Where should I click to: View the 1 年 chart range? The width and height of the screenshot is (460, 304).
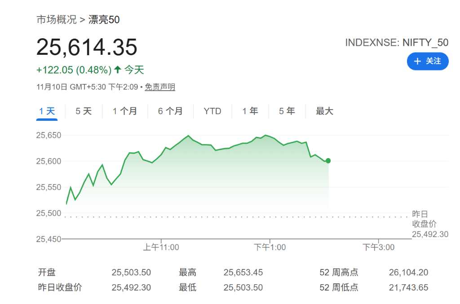point(250,111)
